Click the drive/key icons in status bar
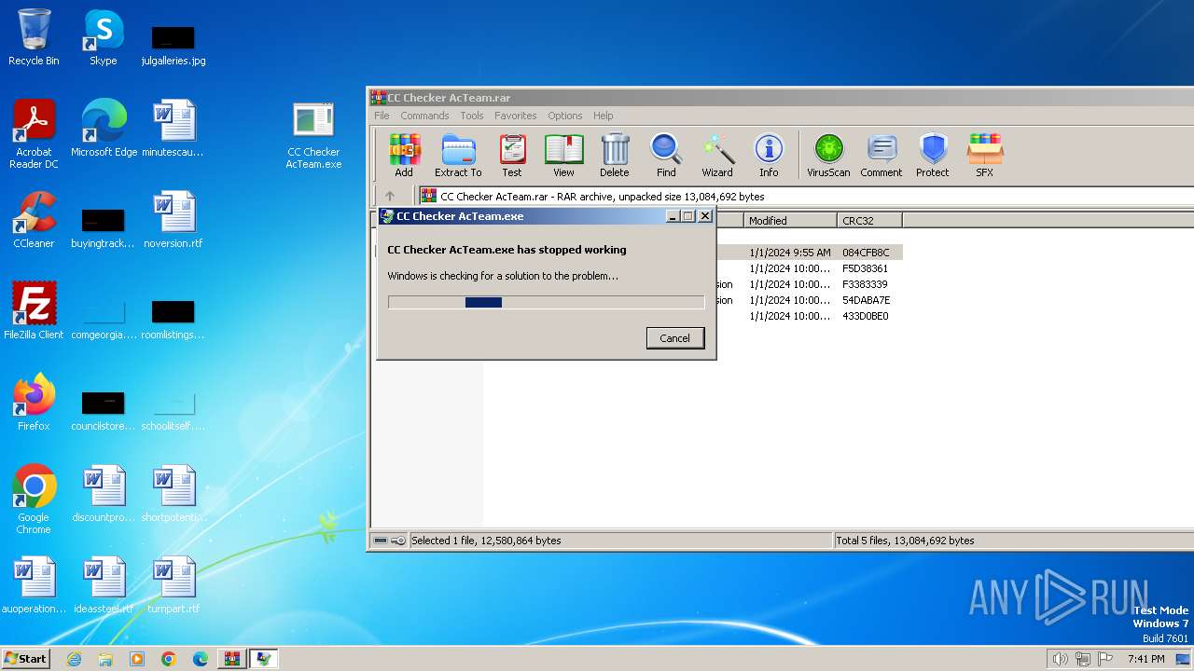This screenshot has height=671, width=1194. [389, 541]
